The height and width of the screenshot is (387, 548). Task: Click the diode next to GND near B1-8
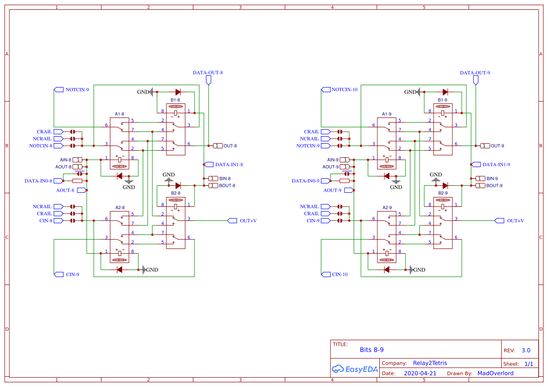point(178,92)
